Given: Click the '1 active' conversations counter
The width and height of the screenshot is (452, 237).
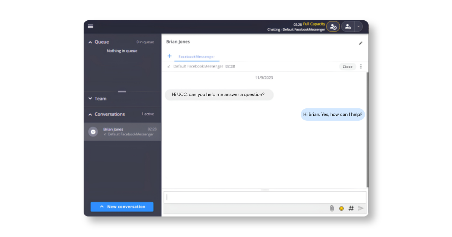Looking at the screenshot, I should point(148,114).
